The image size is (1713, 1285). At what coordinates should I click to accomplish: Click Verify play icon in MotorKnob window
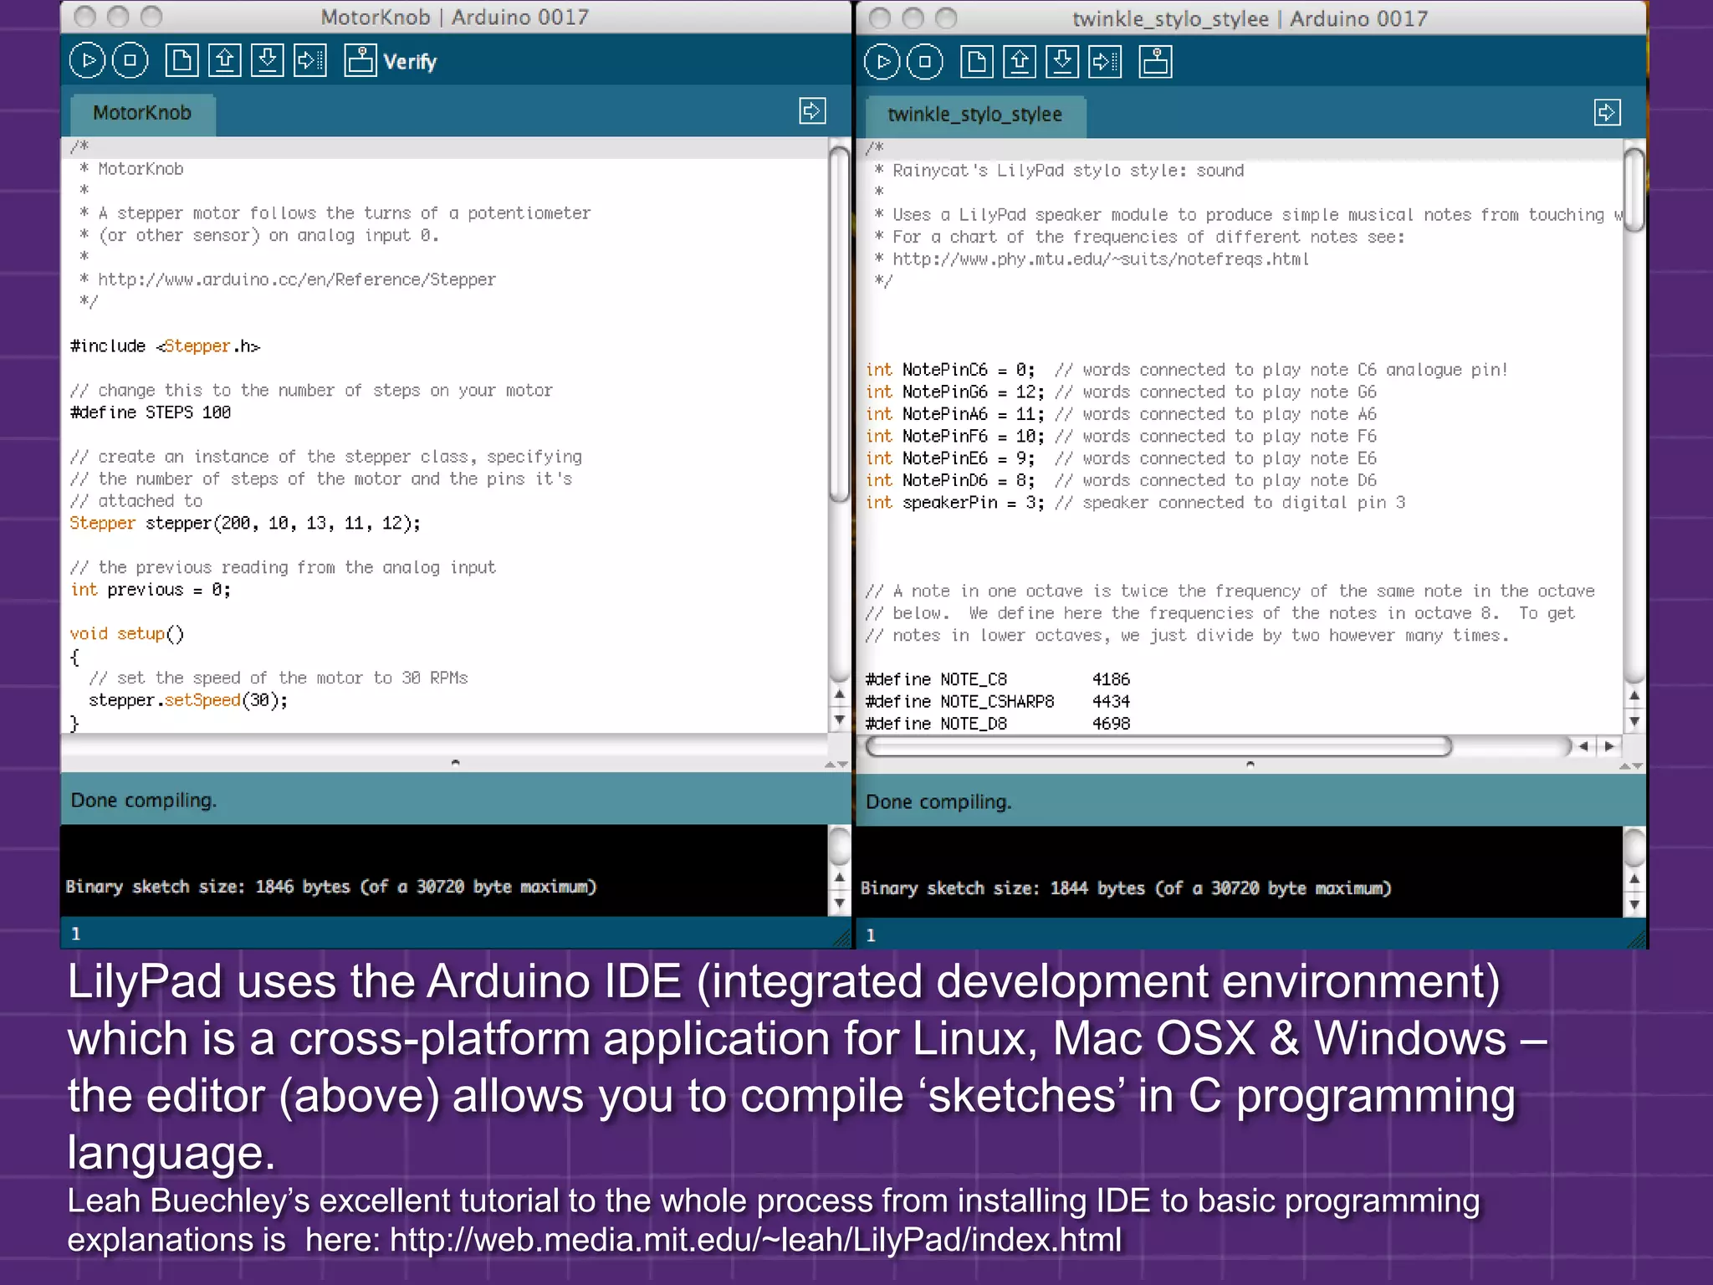click(x=88, y=60)
